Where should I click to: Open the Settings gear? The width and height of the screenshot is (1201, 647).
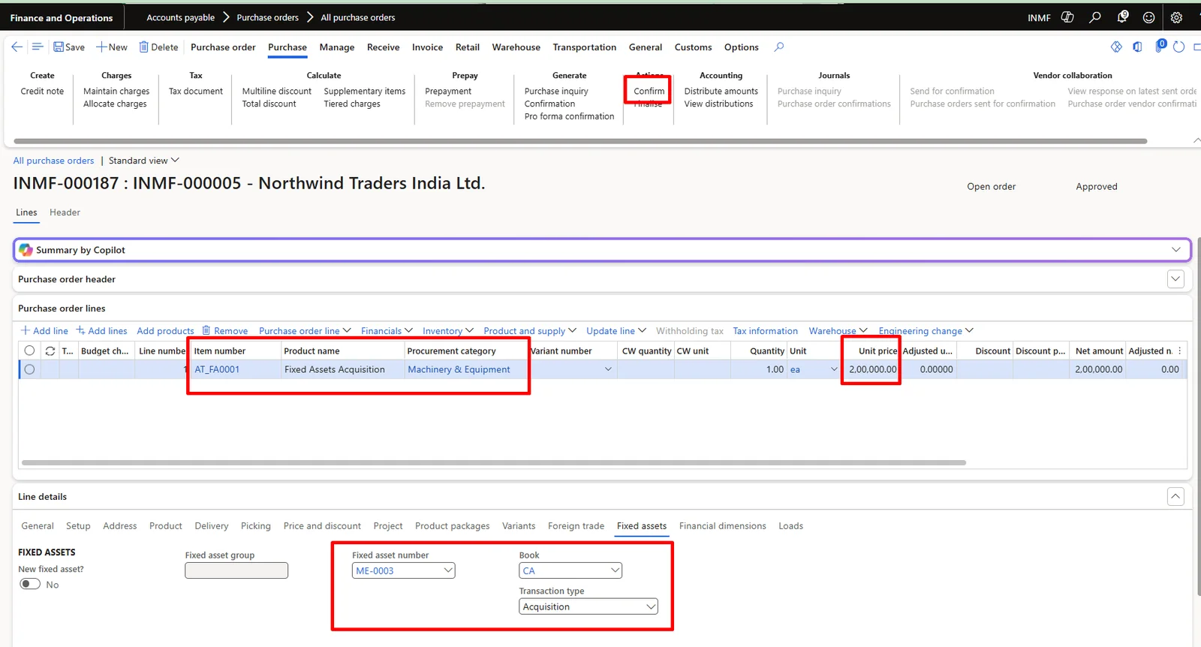[x=1176, y=17]
